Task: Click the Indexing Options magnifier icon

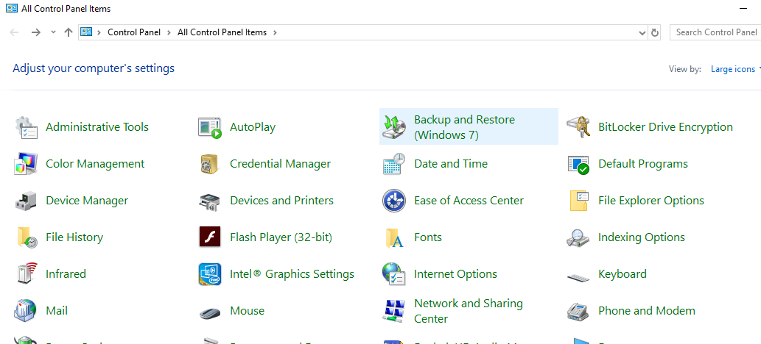Action: pyautogui.click(x=578, y=237)
